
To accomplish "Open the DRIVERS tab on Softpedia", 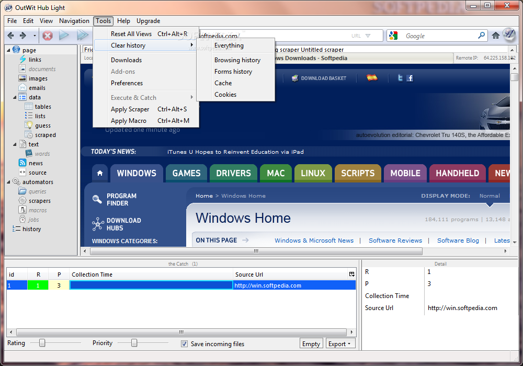I will tap(233, 173).
